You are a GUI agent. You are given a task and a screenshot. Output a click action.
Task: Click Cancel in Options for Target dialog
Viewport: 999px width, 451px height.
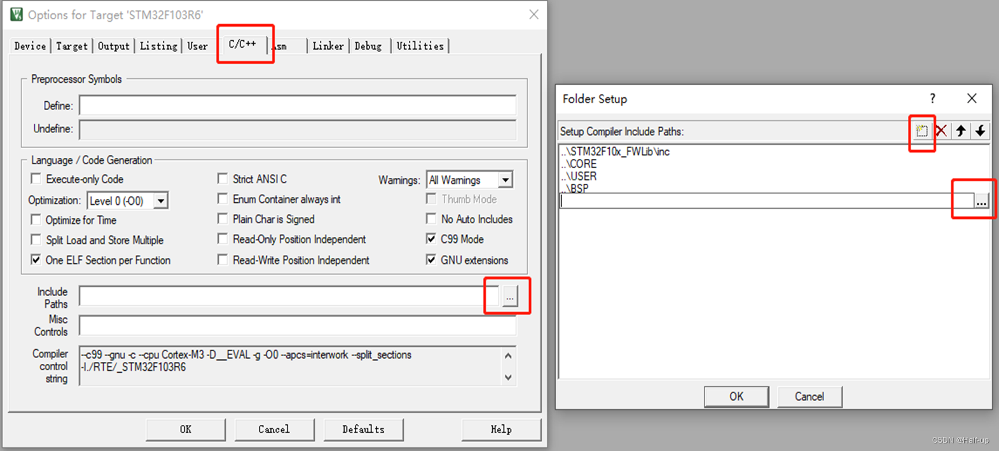click(x=274, y=429)
